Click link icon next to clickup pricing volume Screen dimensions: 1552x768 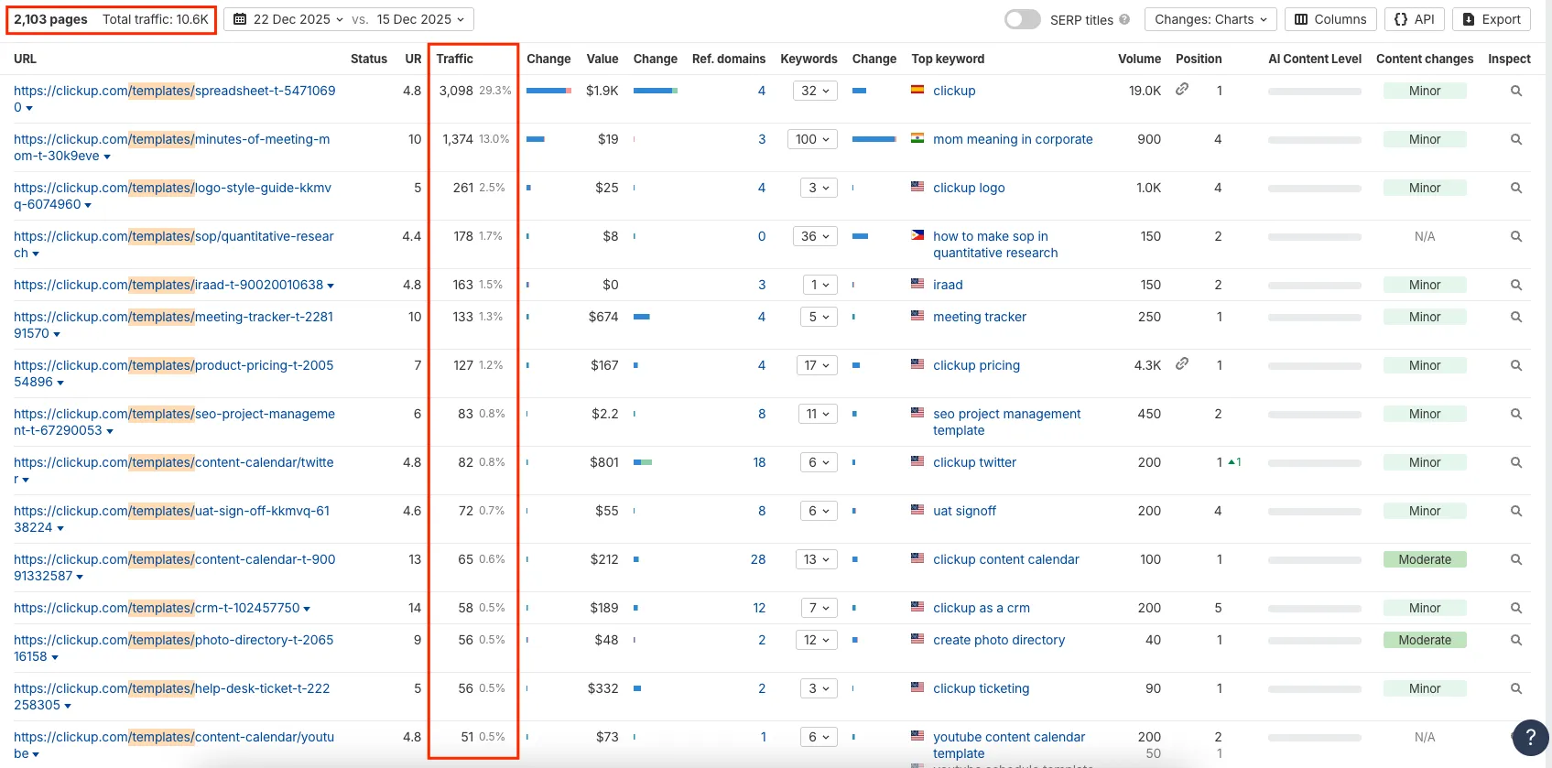[1182, 364]
